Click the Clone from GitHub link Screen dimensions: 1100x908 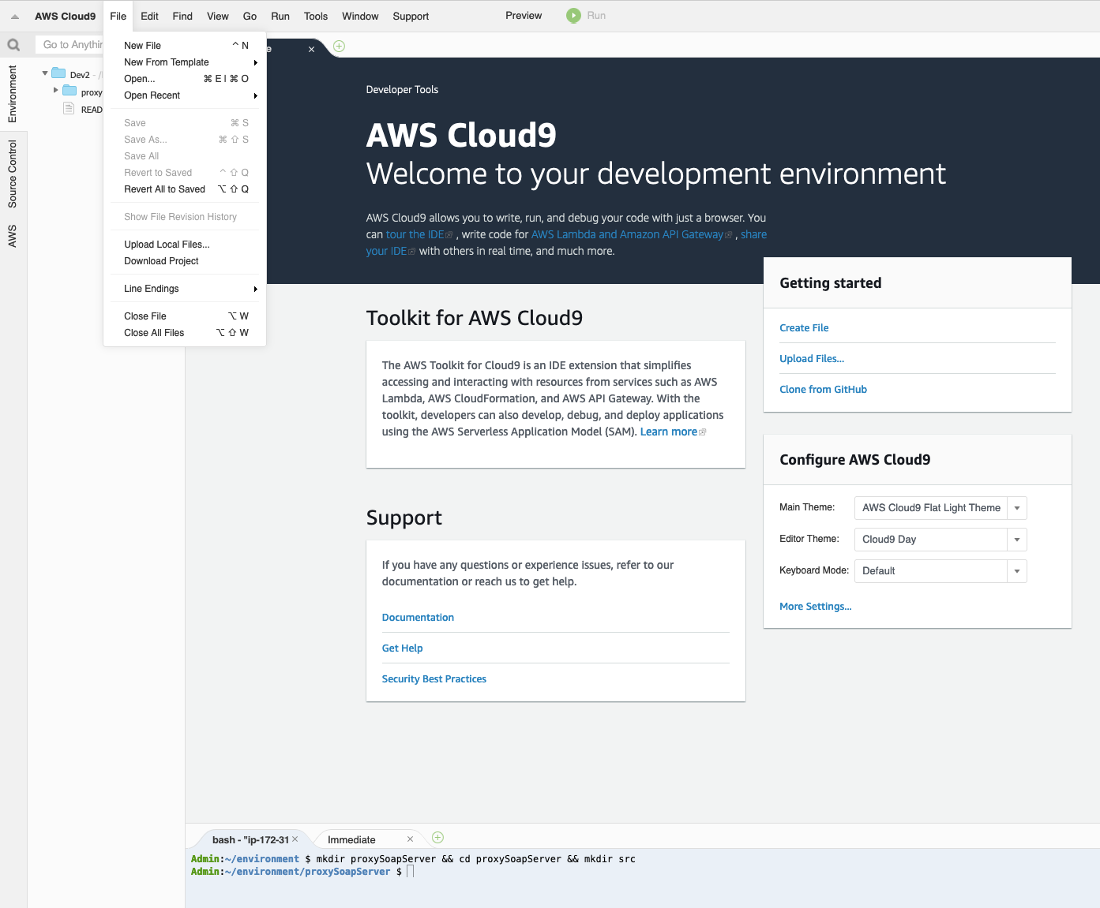(x=823, y=390)
